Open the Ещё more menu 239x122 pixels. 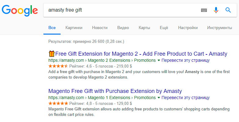[x=164, y=28]
